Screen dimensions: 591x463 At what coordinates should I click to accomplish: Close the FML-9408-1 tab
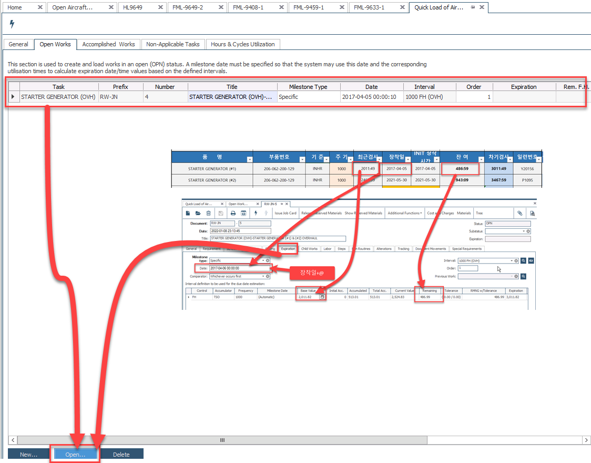281,8
